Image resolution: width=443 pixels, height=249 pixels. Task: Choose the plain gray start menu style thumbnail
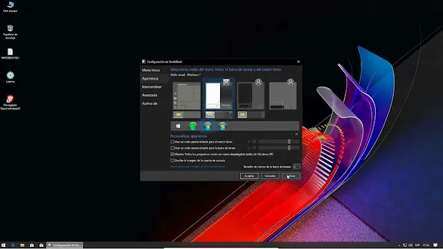pos(283,95)
